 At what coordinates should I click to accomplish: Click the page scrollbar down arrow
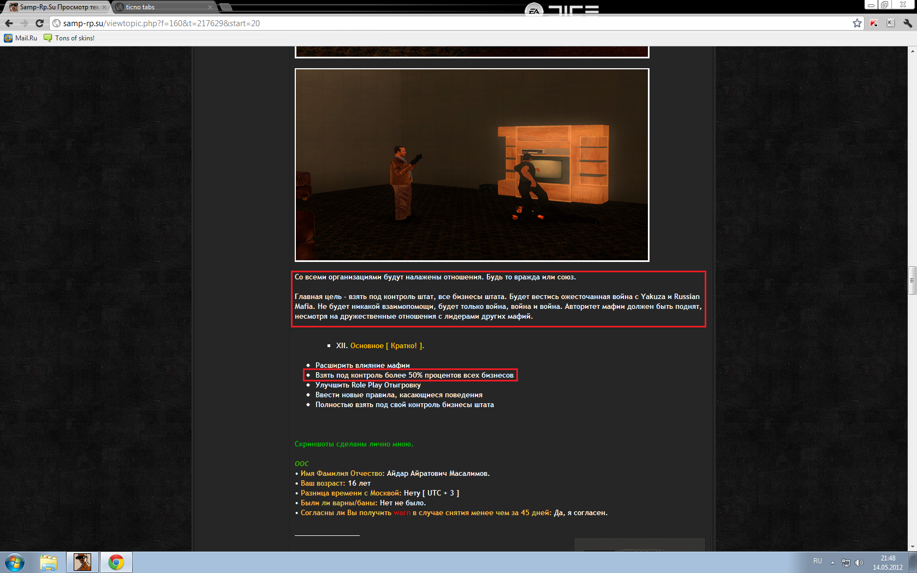click(912, 546)
